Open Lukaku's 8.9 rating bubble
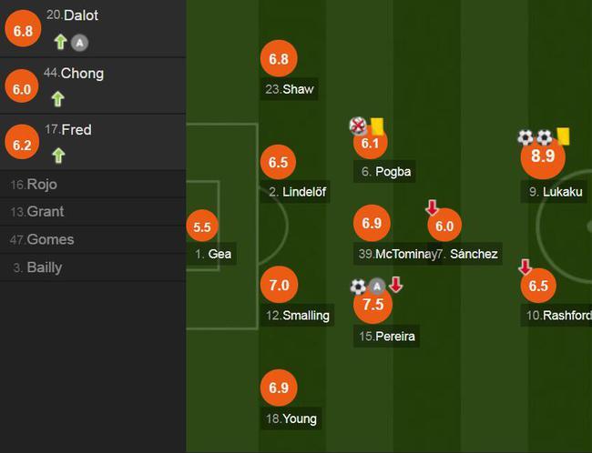This screenshot has height=453, width=592. (x=543, y=156)
